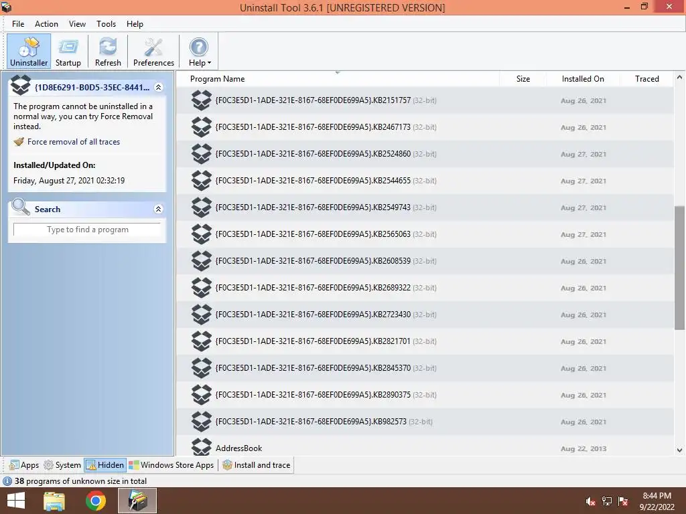Switch to Windows Store Apps tab

pos(171,465)
